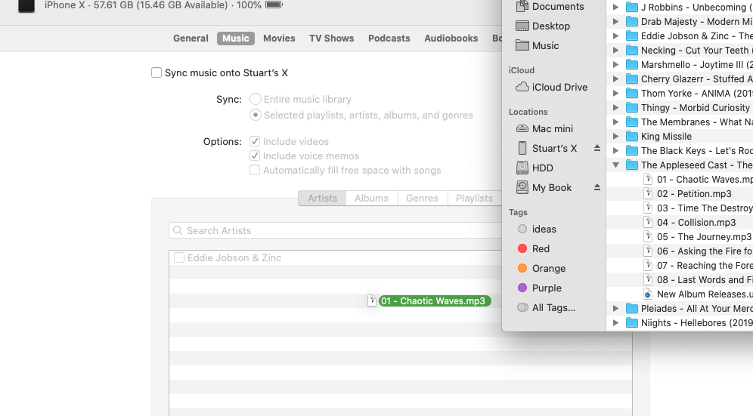
Task: Open Documents in Finder sidebar
Action: pyautogui.click(x=550, y=6)
